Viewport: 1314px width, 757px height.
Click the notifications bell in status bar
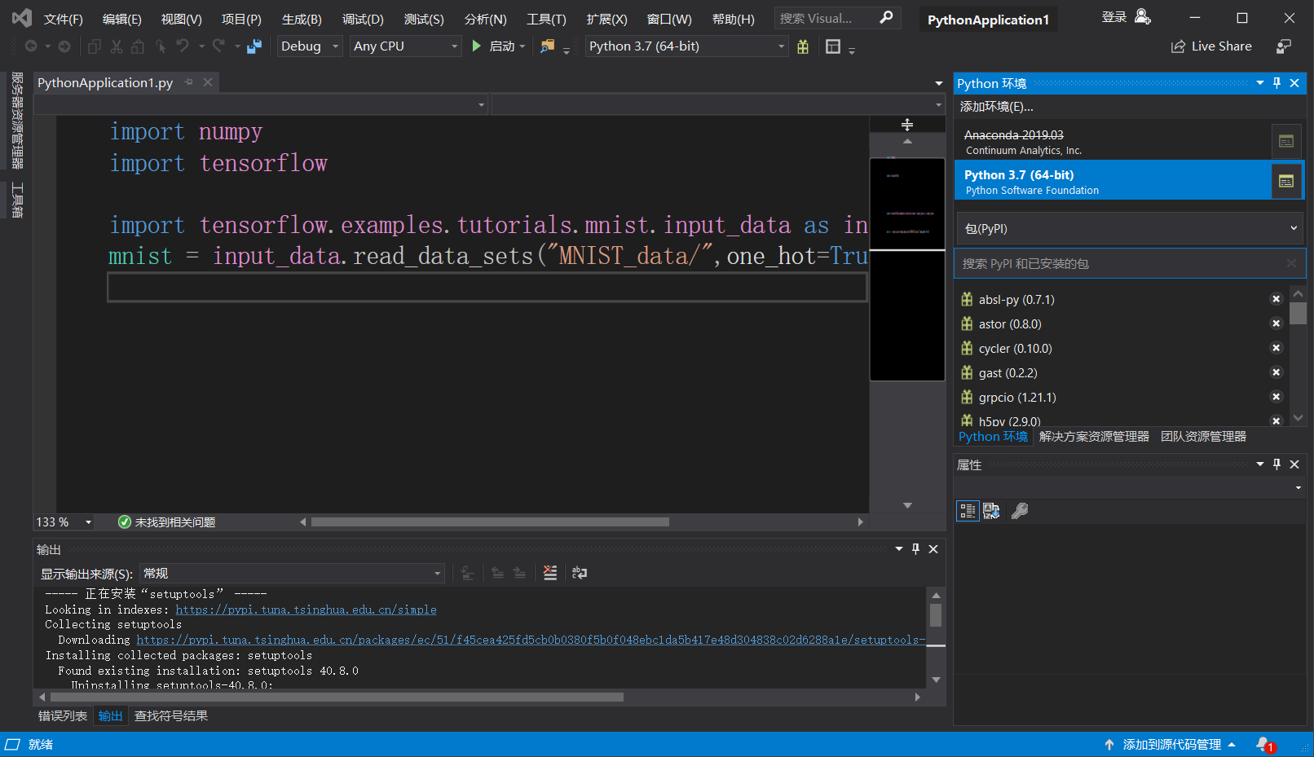(1264, 744)
